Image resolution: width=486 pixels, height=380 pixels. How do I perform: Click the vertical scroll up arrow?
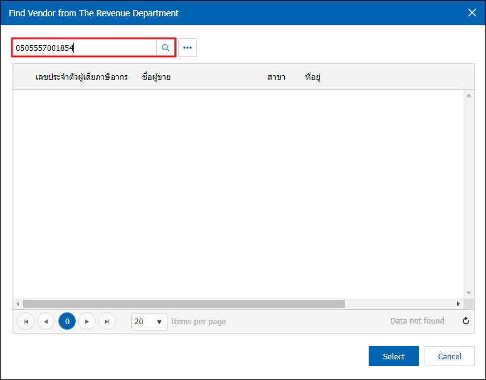pyautogui.click(x=468, y=95)
